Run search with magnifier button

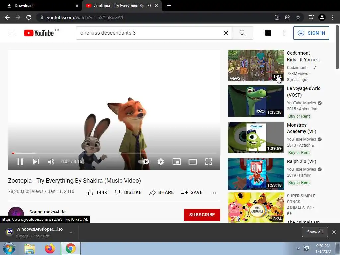point(243,33)
